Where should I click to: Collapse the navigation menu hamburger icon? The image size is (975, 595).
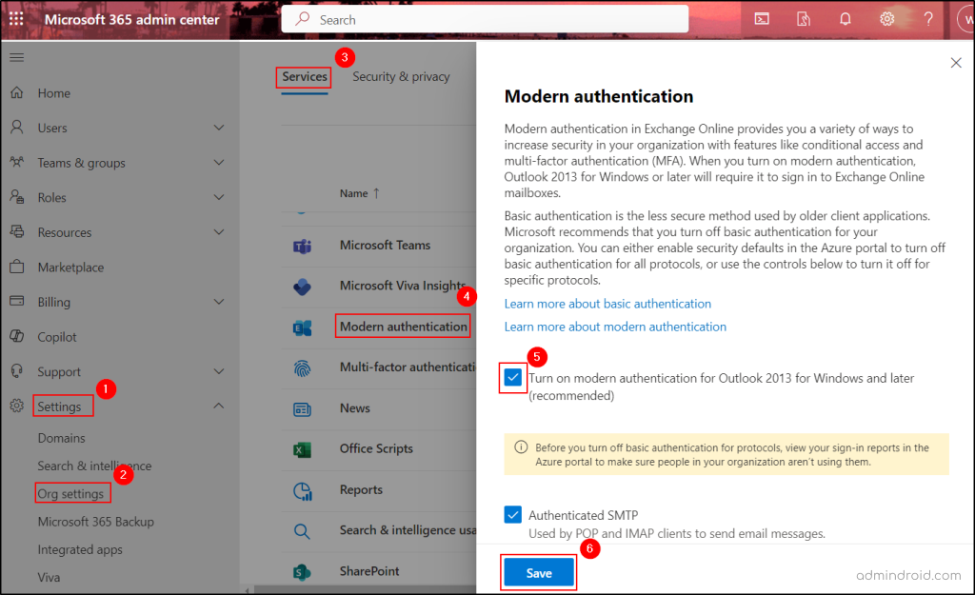click(x=17, y=57)
